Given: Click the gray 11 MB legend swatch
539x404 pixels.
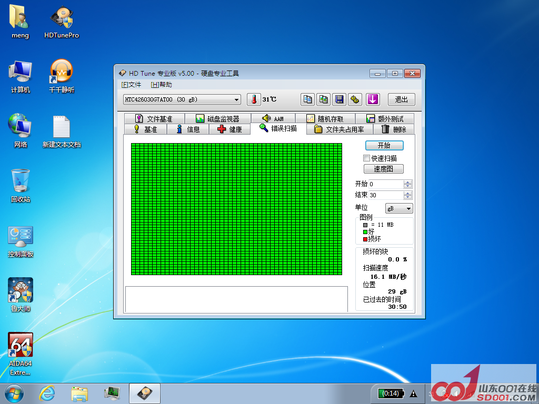Looking at the screenshot, I should click(x=365, y=225).
